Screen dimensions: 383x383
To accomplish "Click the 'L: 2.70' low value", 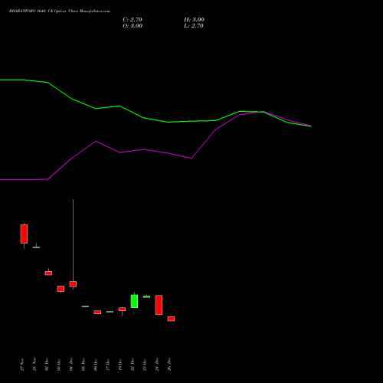I will tap(194, 26).
